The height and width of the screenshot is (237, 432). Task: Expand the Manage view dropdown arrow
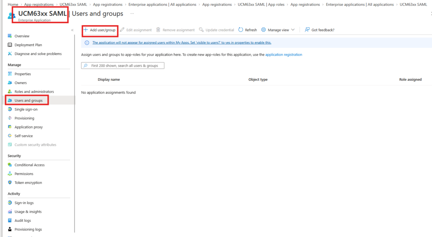[x=293, y=30]
